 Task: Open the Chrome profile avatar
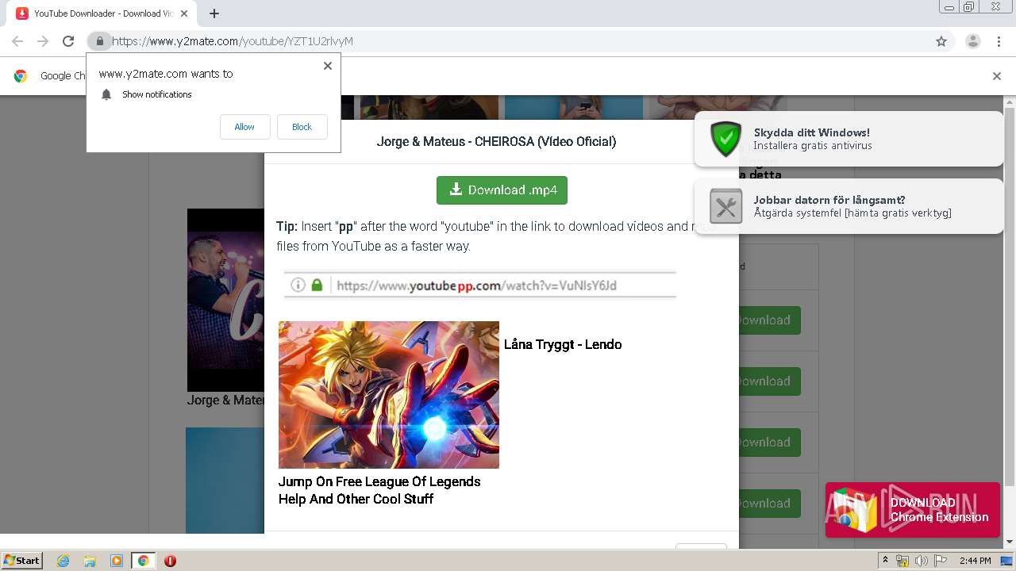click(x=972, y=41)
